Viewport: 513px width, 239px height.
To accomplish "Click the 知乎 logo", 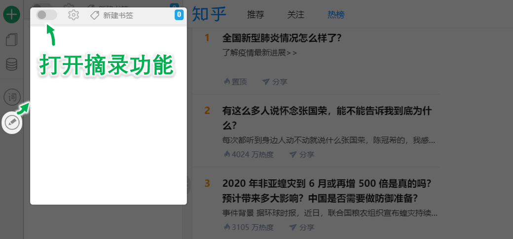I will pos(209,15).
